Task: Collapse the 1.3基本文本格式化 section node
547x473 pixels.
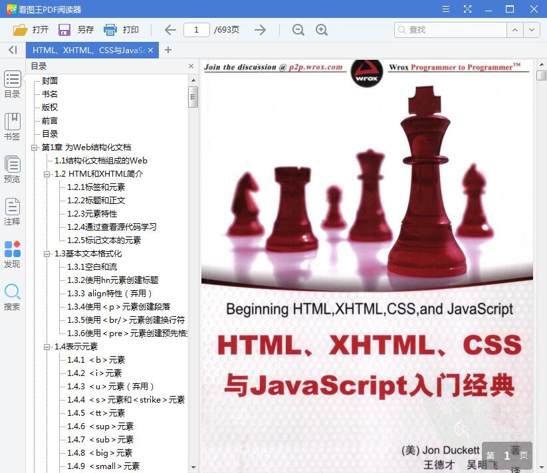Action: (x=49, y=253)
